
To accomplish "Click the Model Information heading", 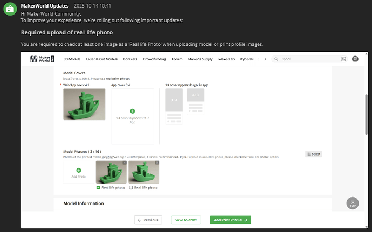I will pos(84,203).
